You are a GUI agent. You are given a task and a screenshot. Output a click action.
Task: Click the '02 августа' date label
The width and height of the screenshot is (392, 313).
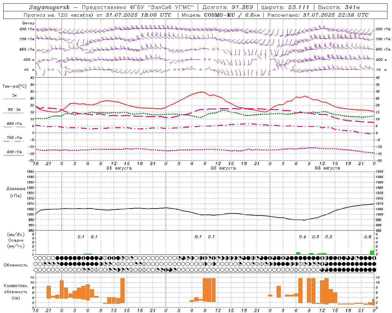click(x=223, y=168)
